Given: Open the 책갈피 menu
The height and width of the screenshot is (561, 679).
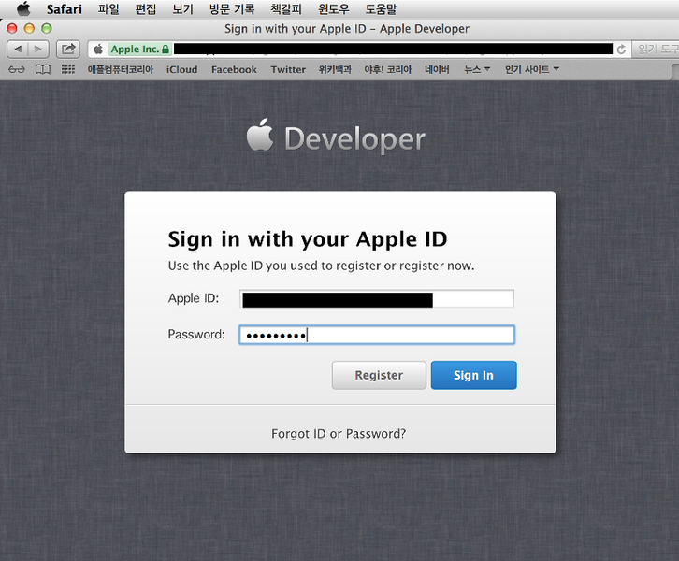Looking at the screenshot, I should [x=286, y=9].
